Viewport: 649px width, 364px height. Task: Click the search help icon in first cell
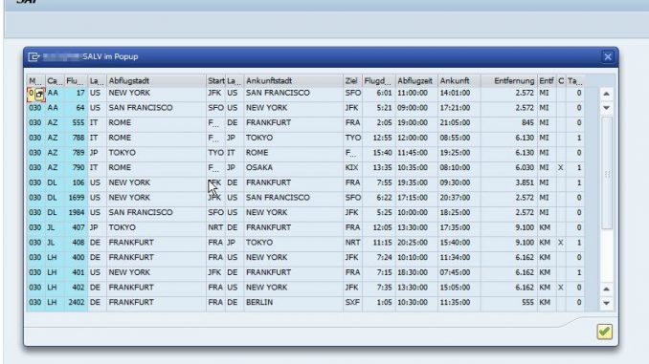(x=39, y=95)
